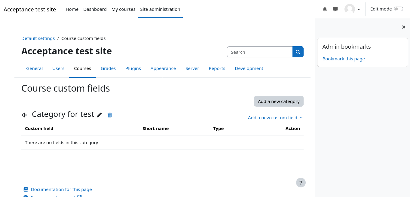Toggle Edit mode switch
The width and height of the screenshot is (410, 197).
click(x=398, y=9)
